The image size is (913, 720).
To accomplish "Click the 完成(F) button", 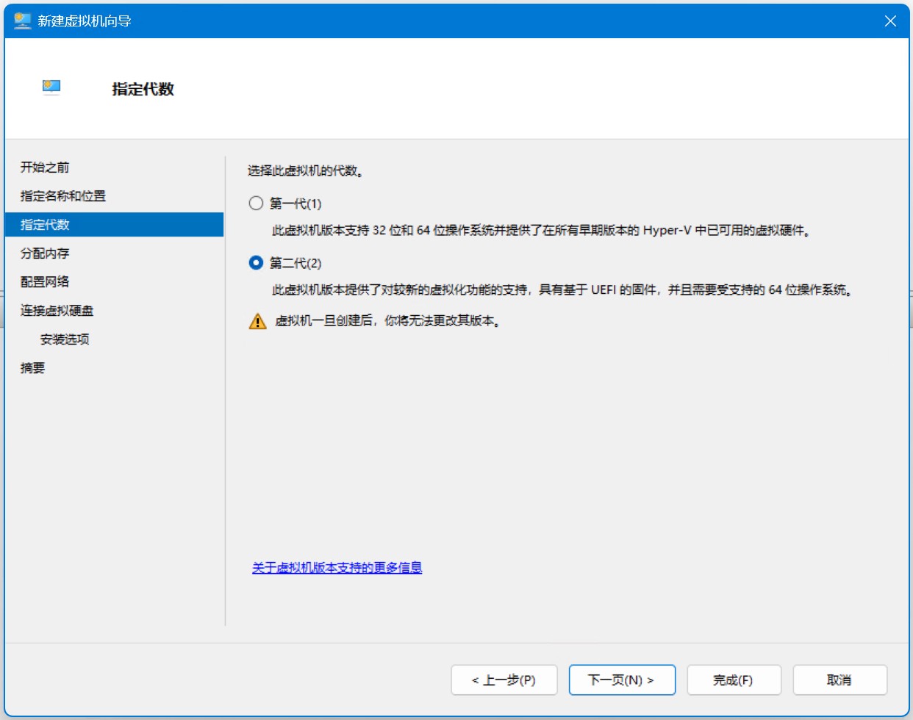I will [x=734, y=680].
